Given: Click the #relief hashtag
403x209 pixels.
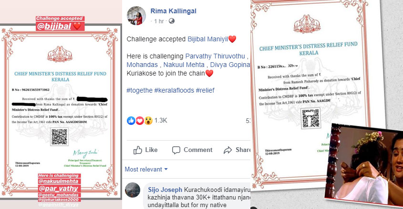Looking at the screenshot, I should [x=205, y=90].
